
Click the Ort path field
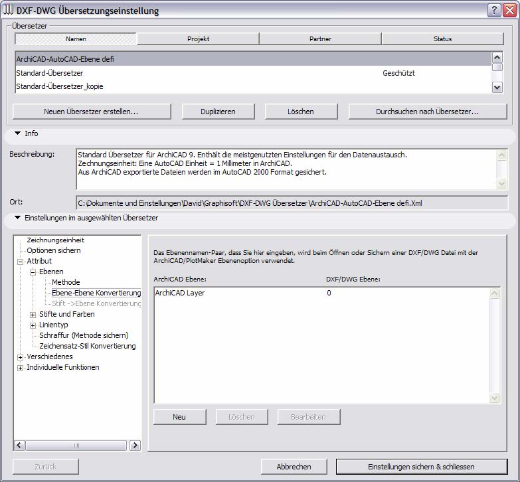292,203
